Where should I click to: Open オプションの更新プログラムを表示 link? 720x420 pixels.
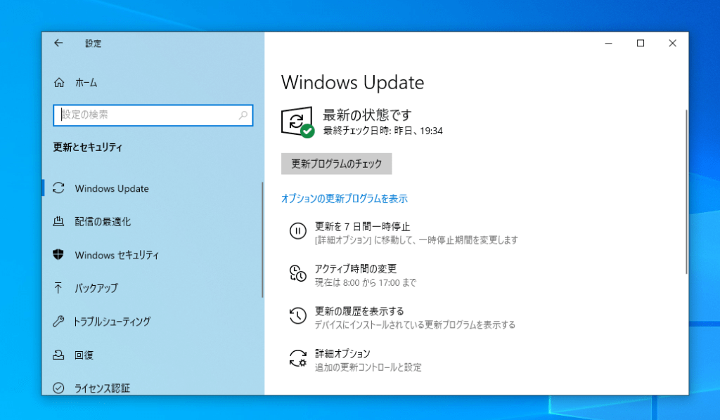pyautogui.click(x=344, y=199)
